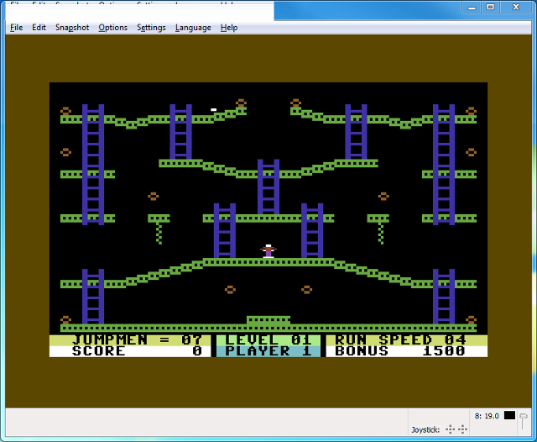Click the "SCORE 0" readout
This screenshot has width=537, height=442.
pyautogui.click(x=137, y=351)
